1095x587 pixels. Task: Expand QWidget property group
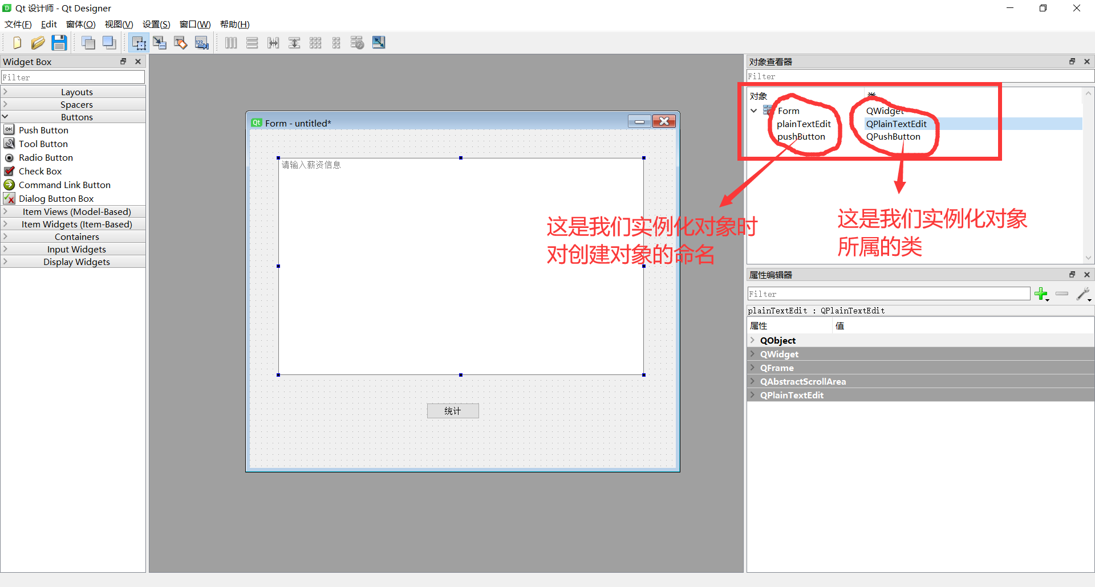point(752,354)
